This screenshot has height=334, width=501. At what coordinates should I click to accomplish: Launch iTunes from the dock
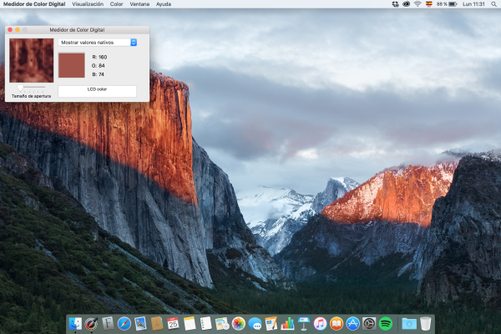320,323
